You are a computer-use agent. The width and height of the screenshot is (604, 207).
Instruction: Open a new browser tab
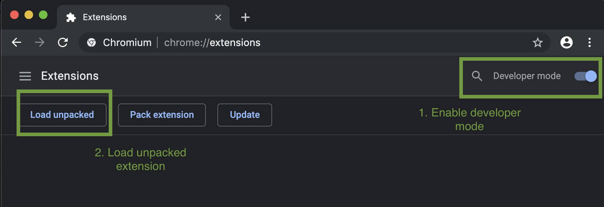click(245, 17)
